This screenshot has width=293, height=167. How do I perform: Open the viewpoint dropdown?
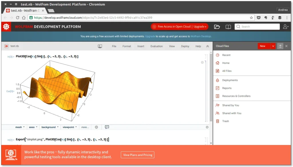click(70, 127)
